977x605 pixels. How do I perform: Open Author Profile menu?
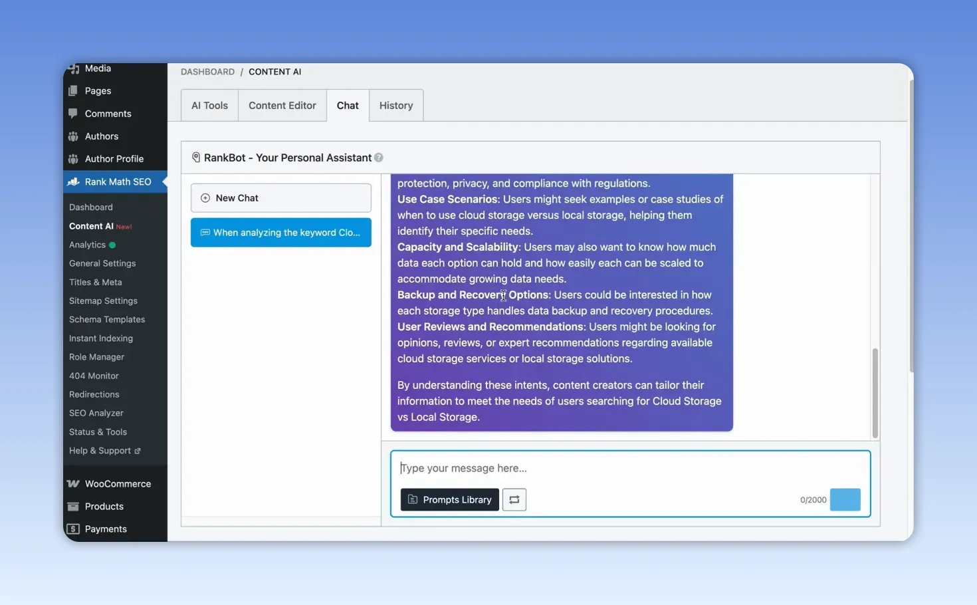[x=115, y=159]
